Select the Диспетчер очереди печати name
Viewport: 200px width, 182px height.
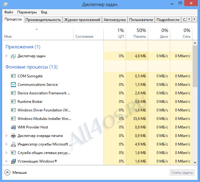(40, 136)
